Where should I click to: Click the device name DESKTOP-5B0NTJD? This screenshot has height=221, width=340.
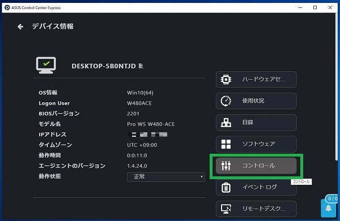click(x=104, y=66)
